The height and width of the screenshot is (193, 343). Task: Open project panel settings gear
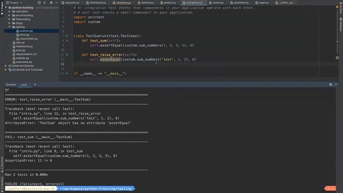[51, 3]
